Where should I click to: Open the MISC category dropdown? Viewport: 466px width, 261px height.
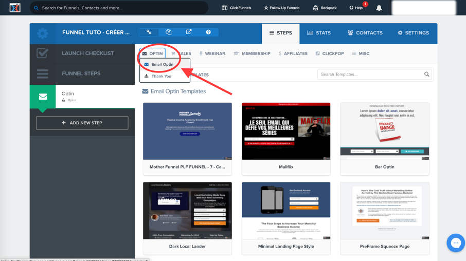[361, 53]
